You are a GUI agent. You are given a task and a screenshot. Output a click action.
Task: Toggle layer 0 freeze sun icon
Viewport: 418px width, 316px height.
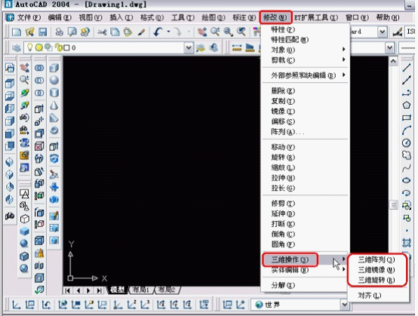coord(39,48)
